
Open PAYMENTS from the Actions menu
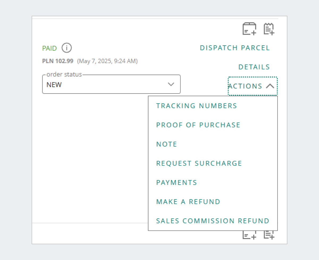pyautogui.click(x=177, y=183)
